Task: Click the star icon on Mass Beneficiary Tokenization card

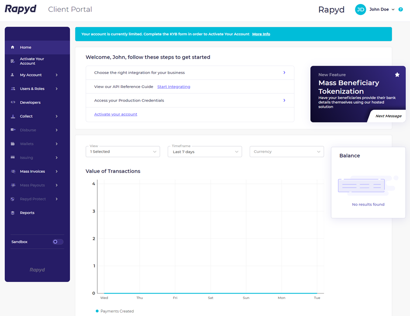Action: tap(397, 74)
